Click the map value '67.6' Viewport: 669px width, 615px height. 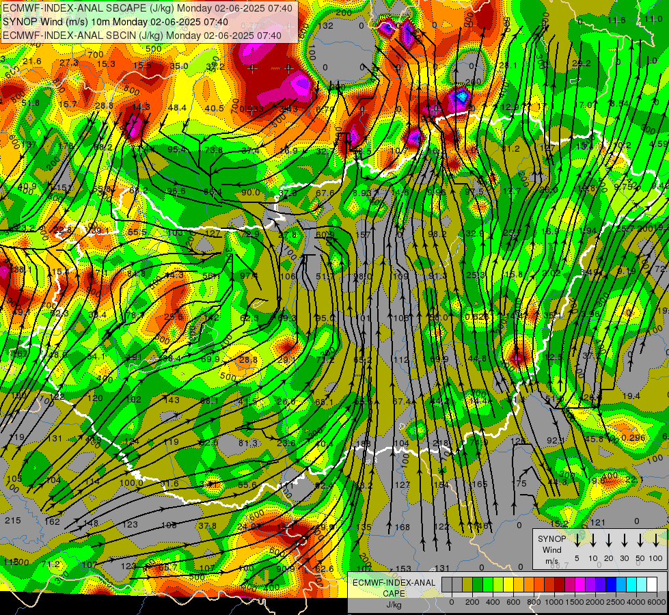pos(325,193)
